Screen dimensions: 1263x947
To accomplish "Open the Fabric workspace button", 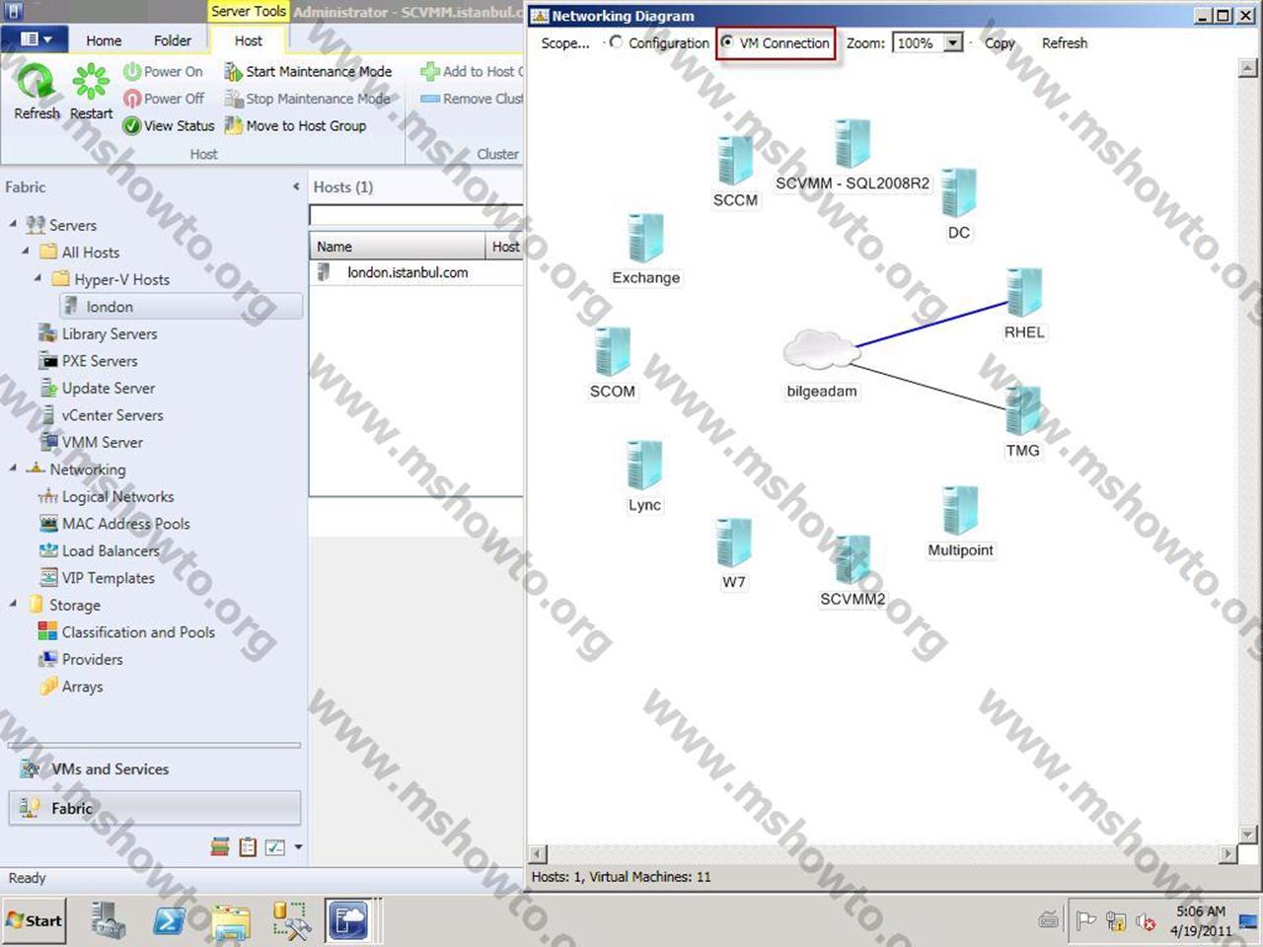I will pyautogui.click(x=155, y=808).
